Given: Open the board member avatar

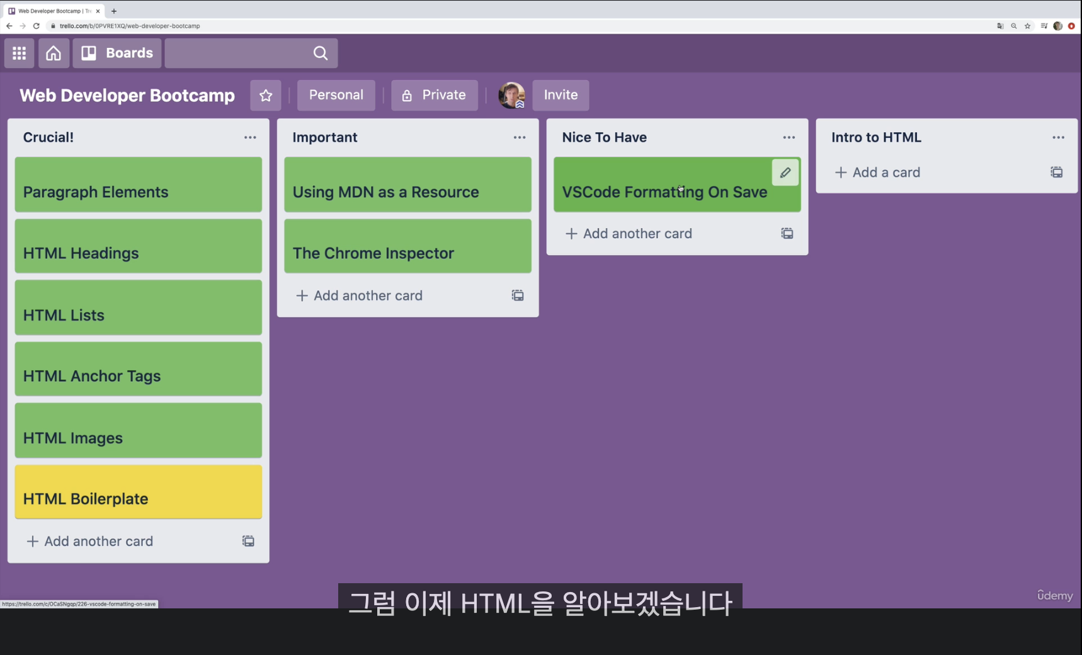Looking at the screenshot, I should 511,95.
